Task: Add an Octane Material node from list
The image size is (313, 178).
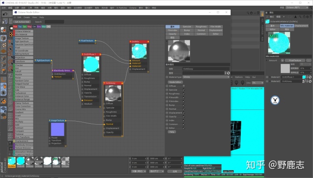Action: [24, 31]
